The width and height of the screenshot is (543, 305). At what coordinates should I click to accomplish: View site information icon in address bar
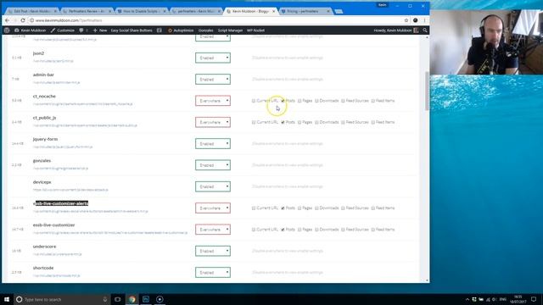coord(31,20)
